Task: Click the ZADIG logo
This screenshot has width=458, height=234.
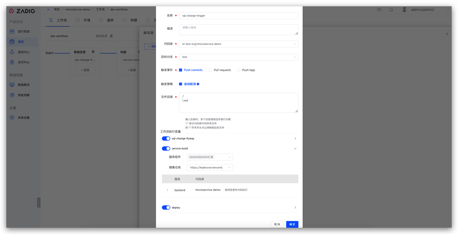Action: (x=22, y=11)
